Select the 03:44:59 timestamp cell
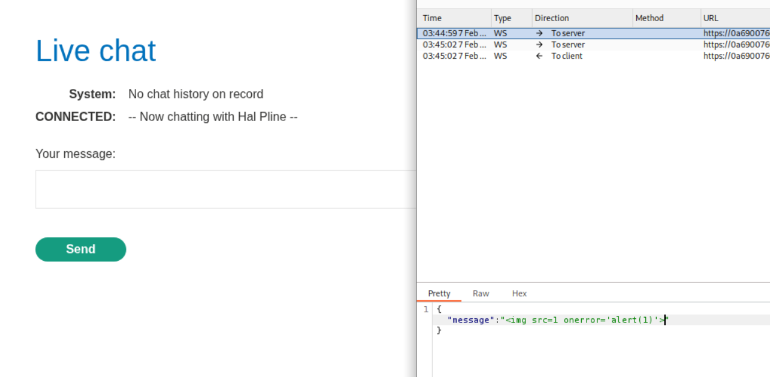 click(454, 33)
